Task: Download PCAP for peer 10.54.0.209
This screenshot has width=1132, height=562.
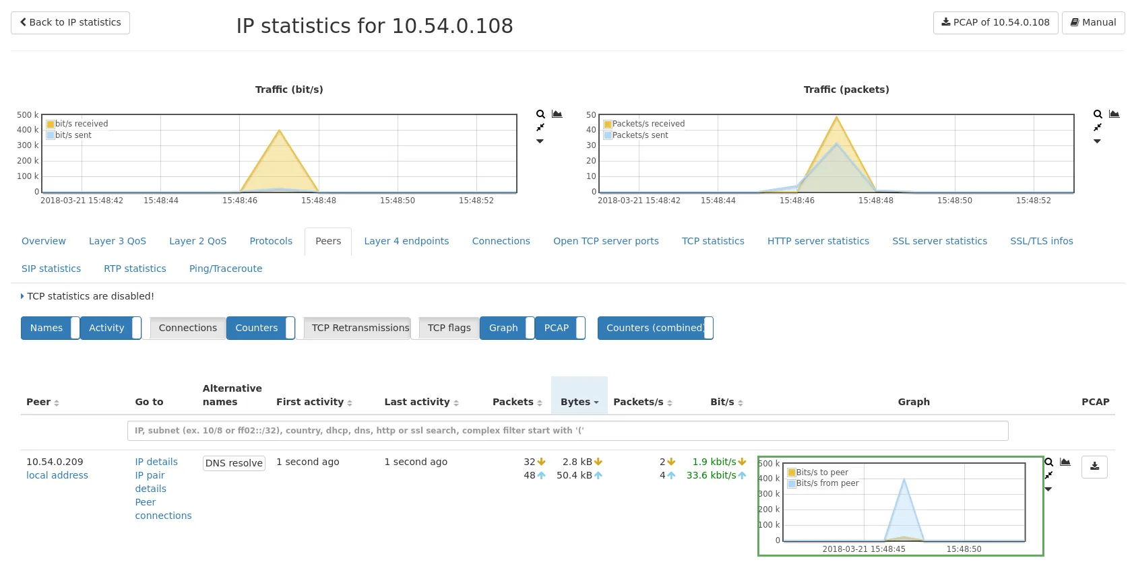Action: (1094, 466)
